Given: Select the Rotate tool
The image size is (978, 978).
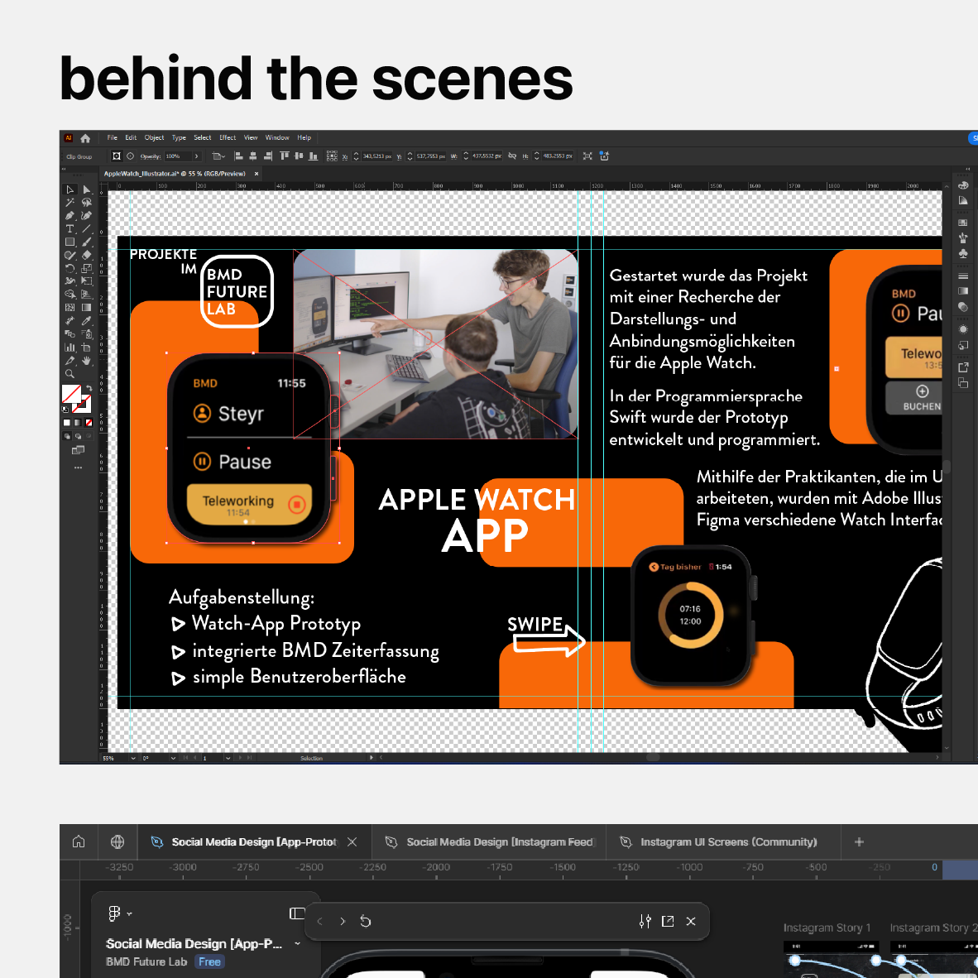Looking at the screenshot, I should click(x=70, y=268).
